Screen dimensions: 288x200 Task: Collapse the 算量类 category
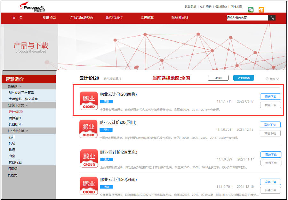point(15,86)
